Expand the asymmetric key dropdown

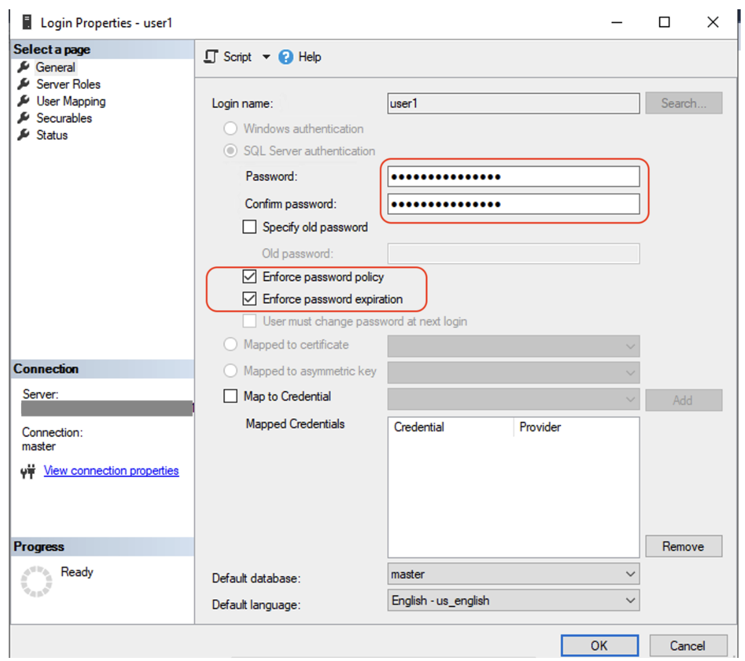coord(514,373)
